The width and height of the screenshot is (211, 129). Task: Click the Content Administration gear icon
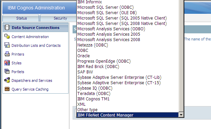click(x=7, y=36)
